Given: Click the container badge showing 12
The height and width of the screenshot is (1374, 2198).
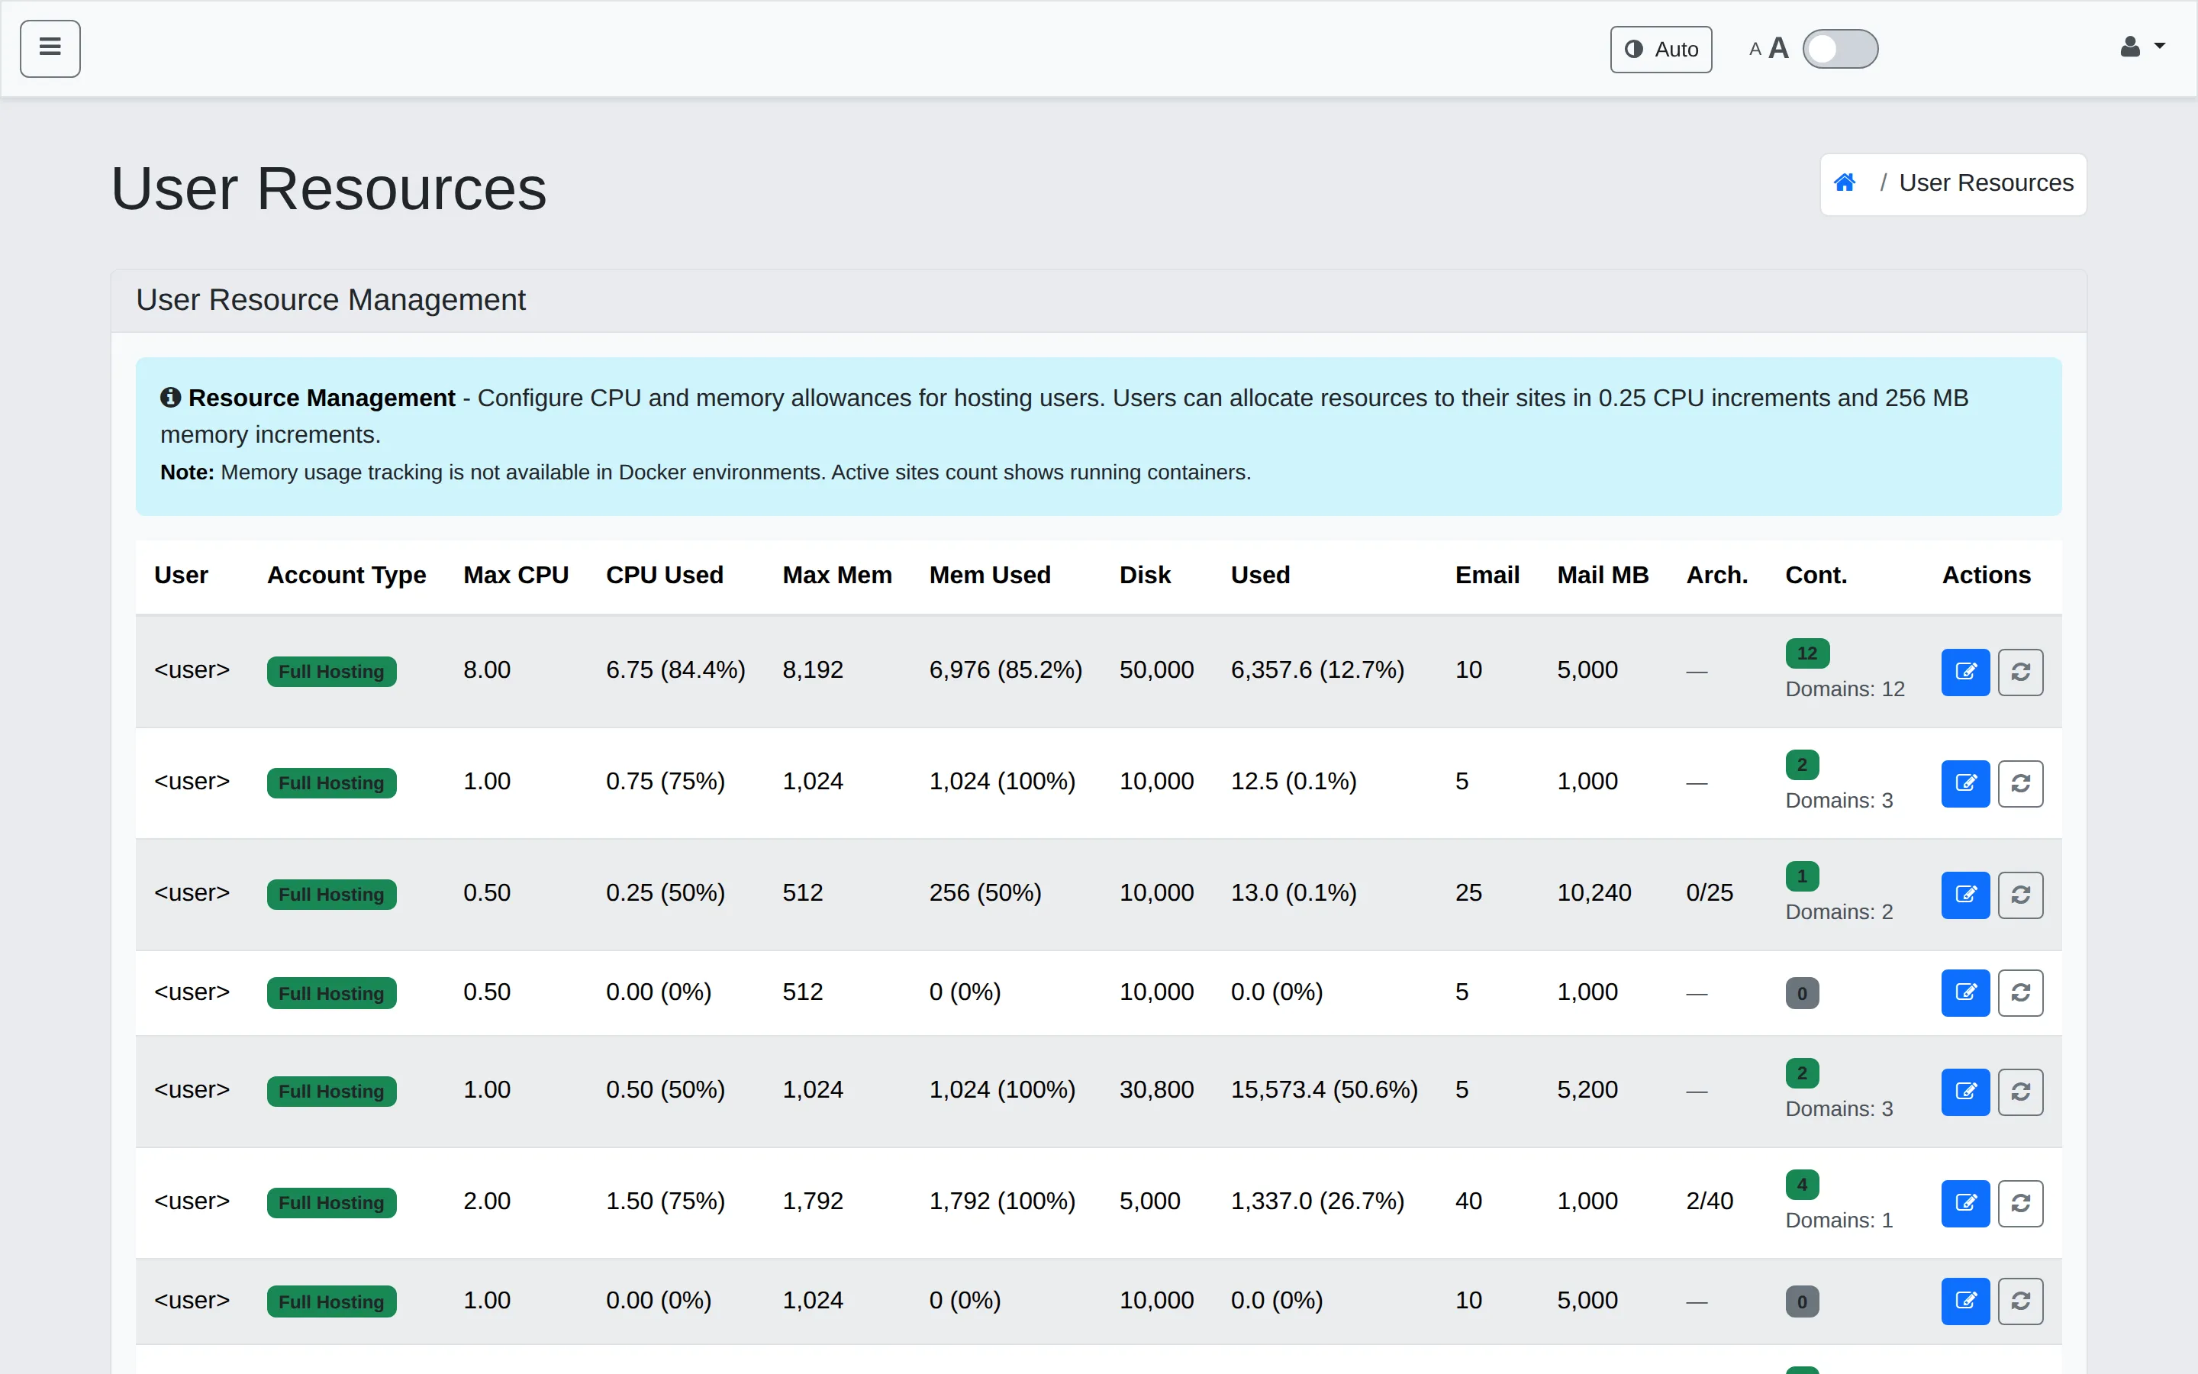Looking at the screenshot, I should (x=1806, y=653).
